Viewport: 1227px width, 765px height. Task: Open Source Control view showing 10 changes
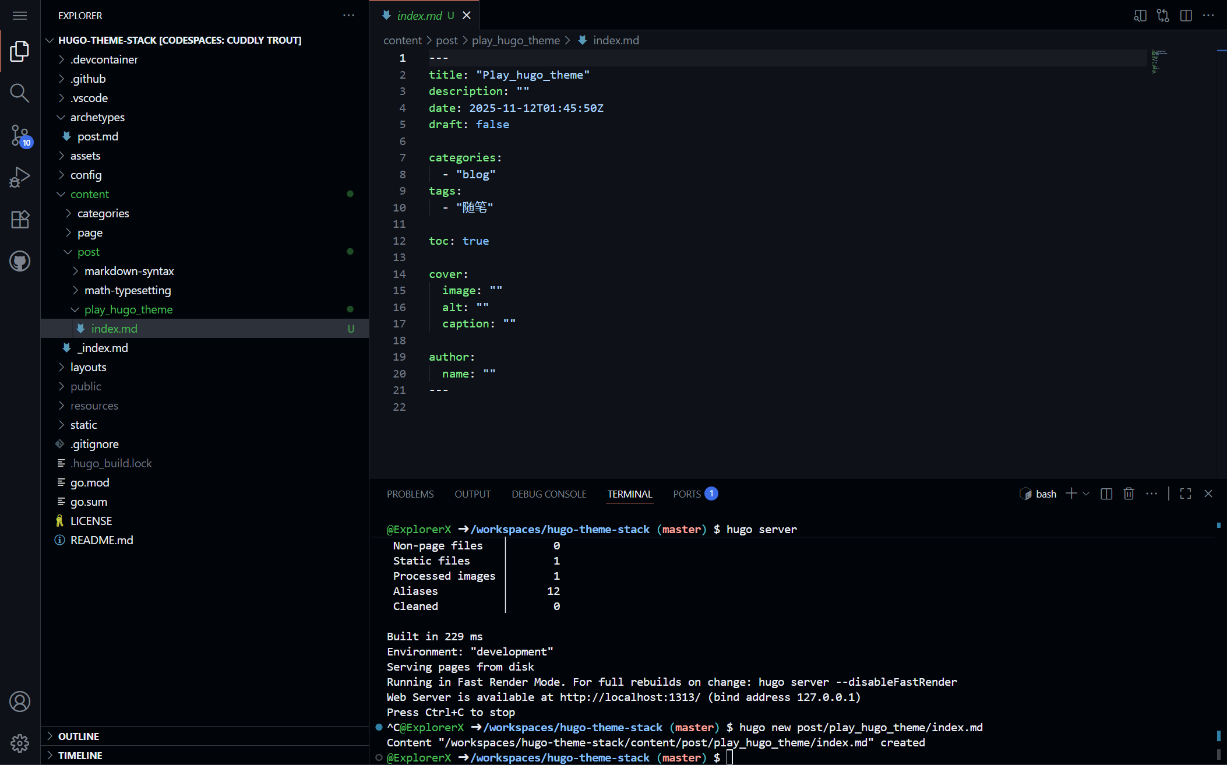[x=19, y=135]
